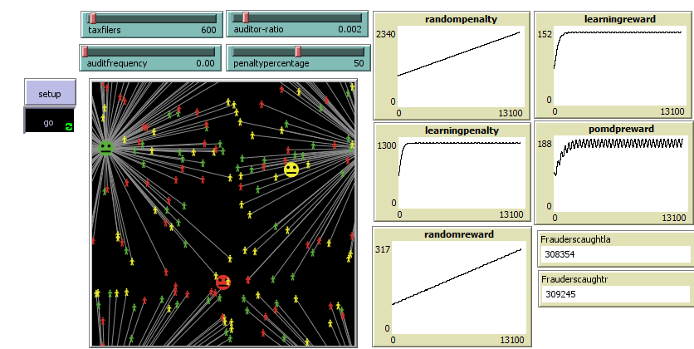Click the green smiley face auditor
This screenshot has height=349, width=694.
coord(106,149)
